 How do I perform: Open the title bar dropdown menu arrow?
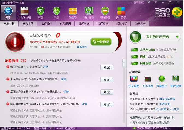[x=156, y=2]
